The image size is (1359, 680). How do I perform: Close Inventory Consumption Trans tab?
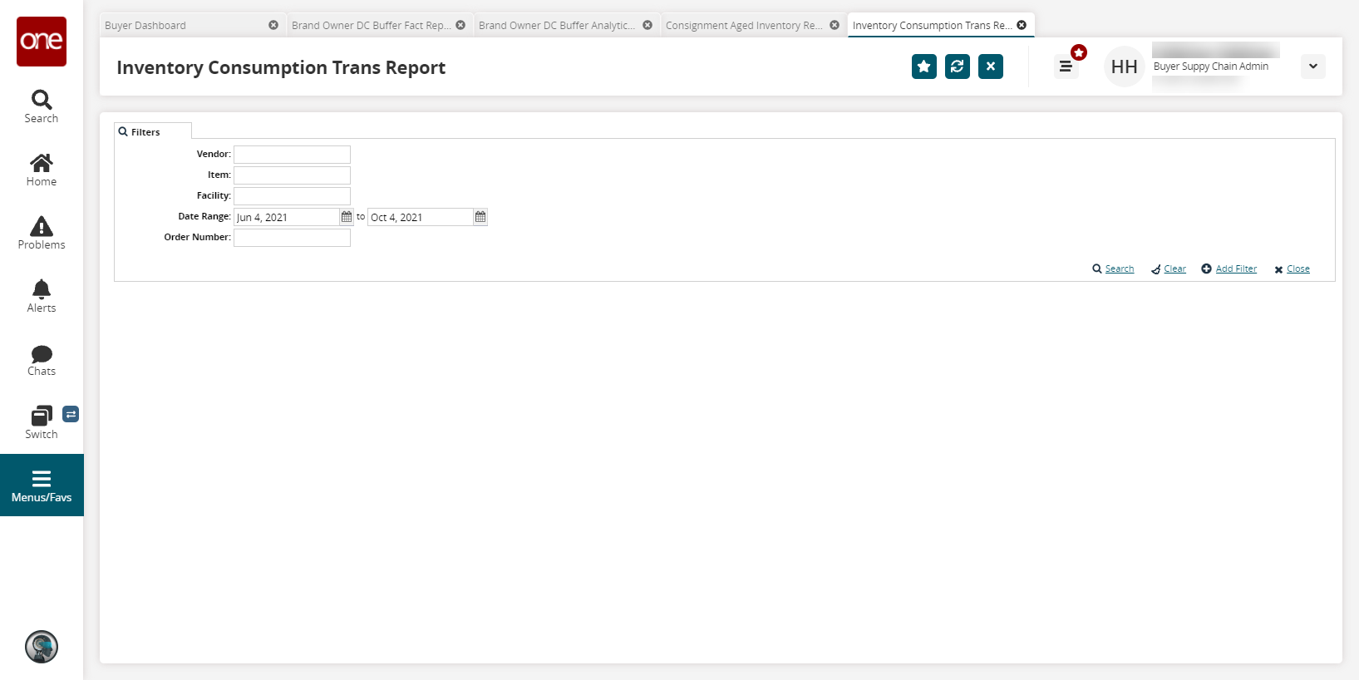[1022, 25]
